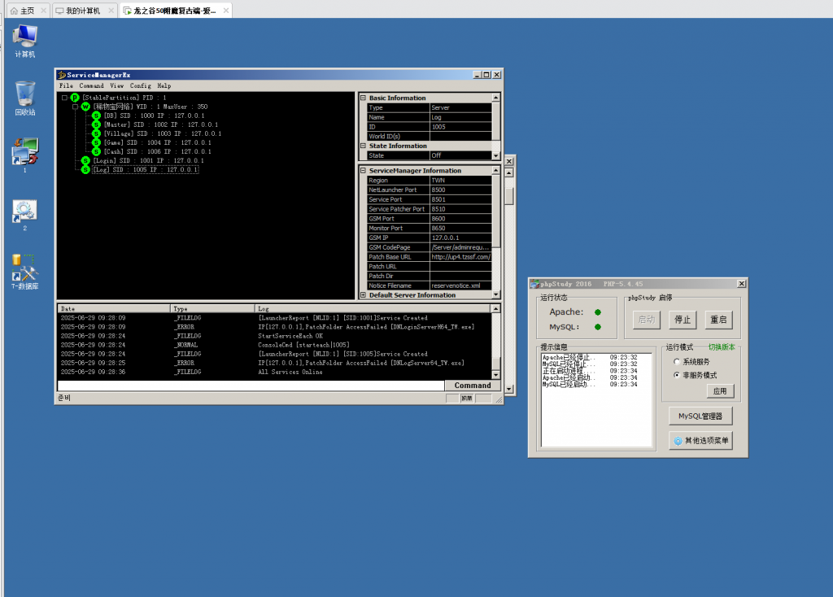833x597 pixels.
Task: Open the Config menu
Action: coord(140,85)
